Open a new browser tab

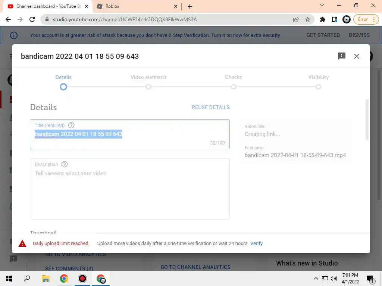click(190, 6)
